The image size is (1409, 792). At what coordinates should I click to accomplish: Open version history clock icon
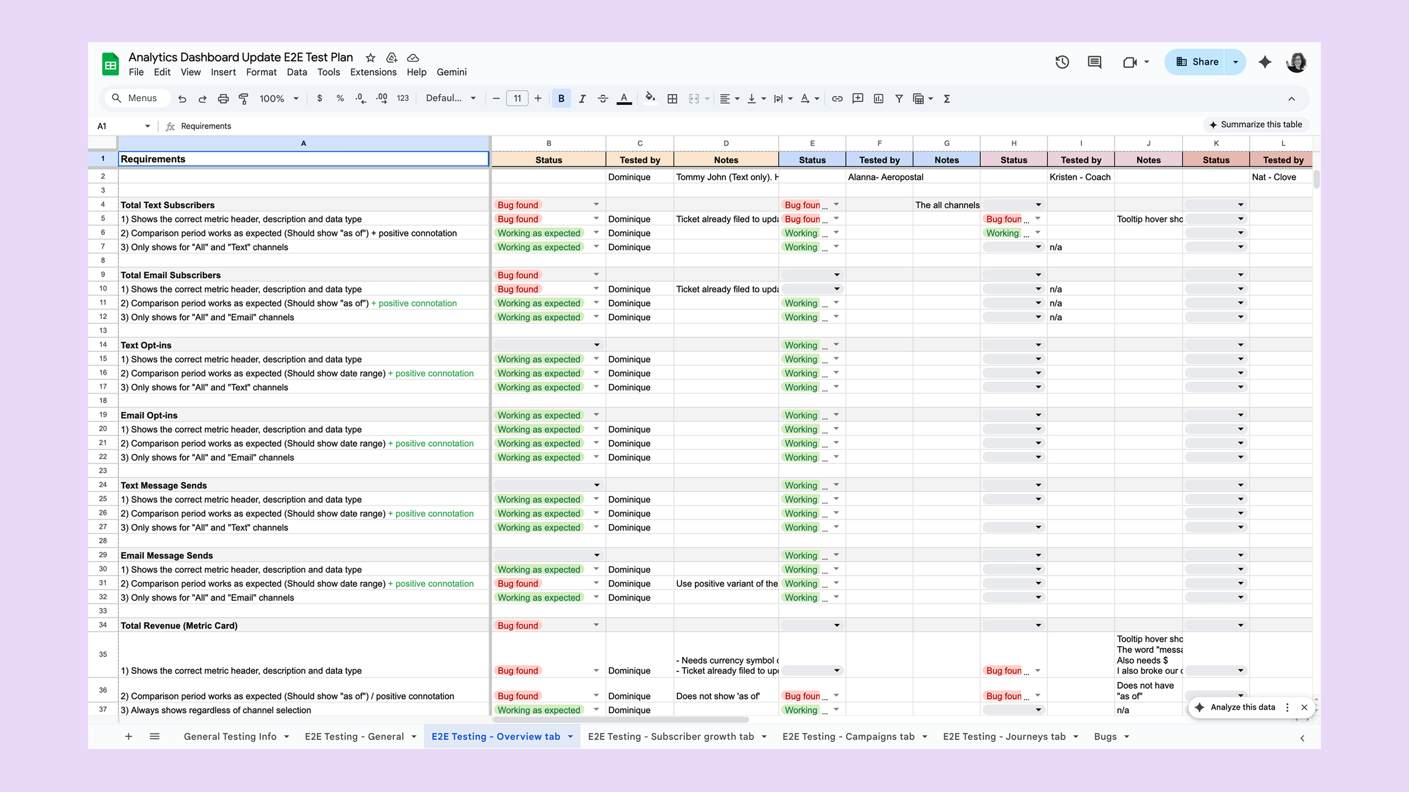(x=1062, y=62)
